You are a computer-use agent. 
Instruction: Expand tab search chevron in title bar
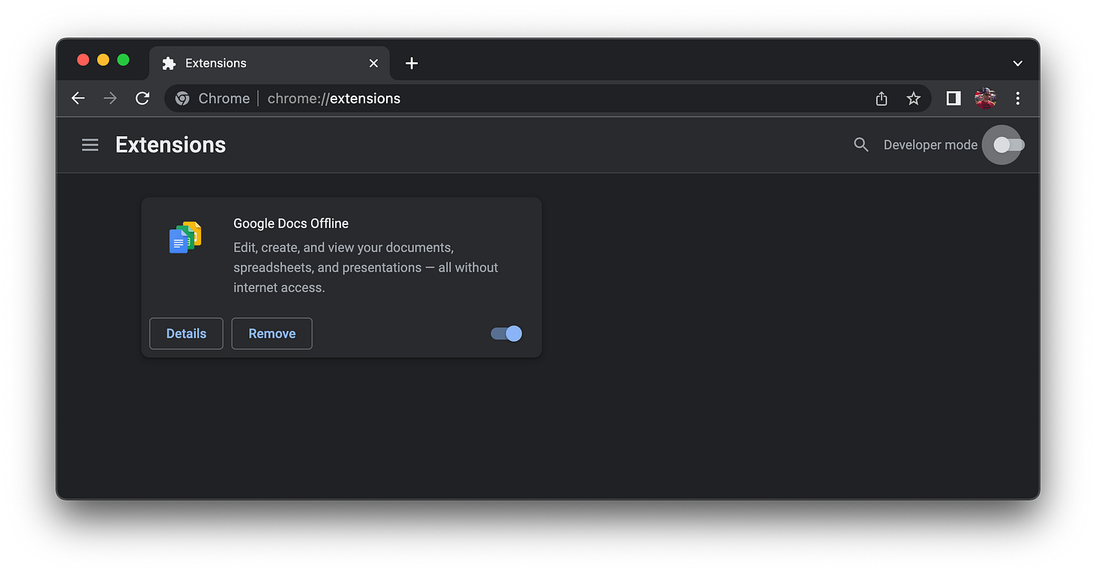(1018, 63)
